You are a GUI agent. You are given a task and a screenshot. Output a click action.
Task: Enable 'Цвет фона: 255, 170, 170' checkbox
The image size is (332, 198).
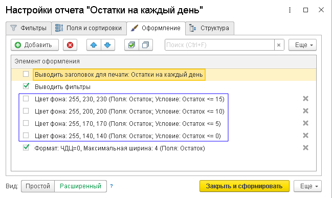click(26, 123)
